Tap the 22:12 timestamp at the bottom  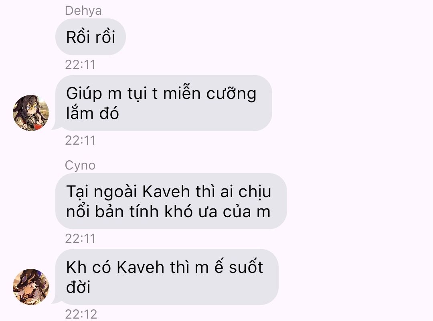click(x=81, y=314)
